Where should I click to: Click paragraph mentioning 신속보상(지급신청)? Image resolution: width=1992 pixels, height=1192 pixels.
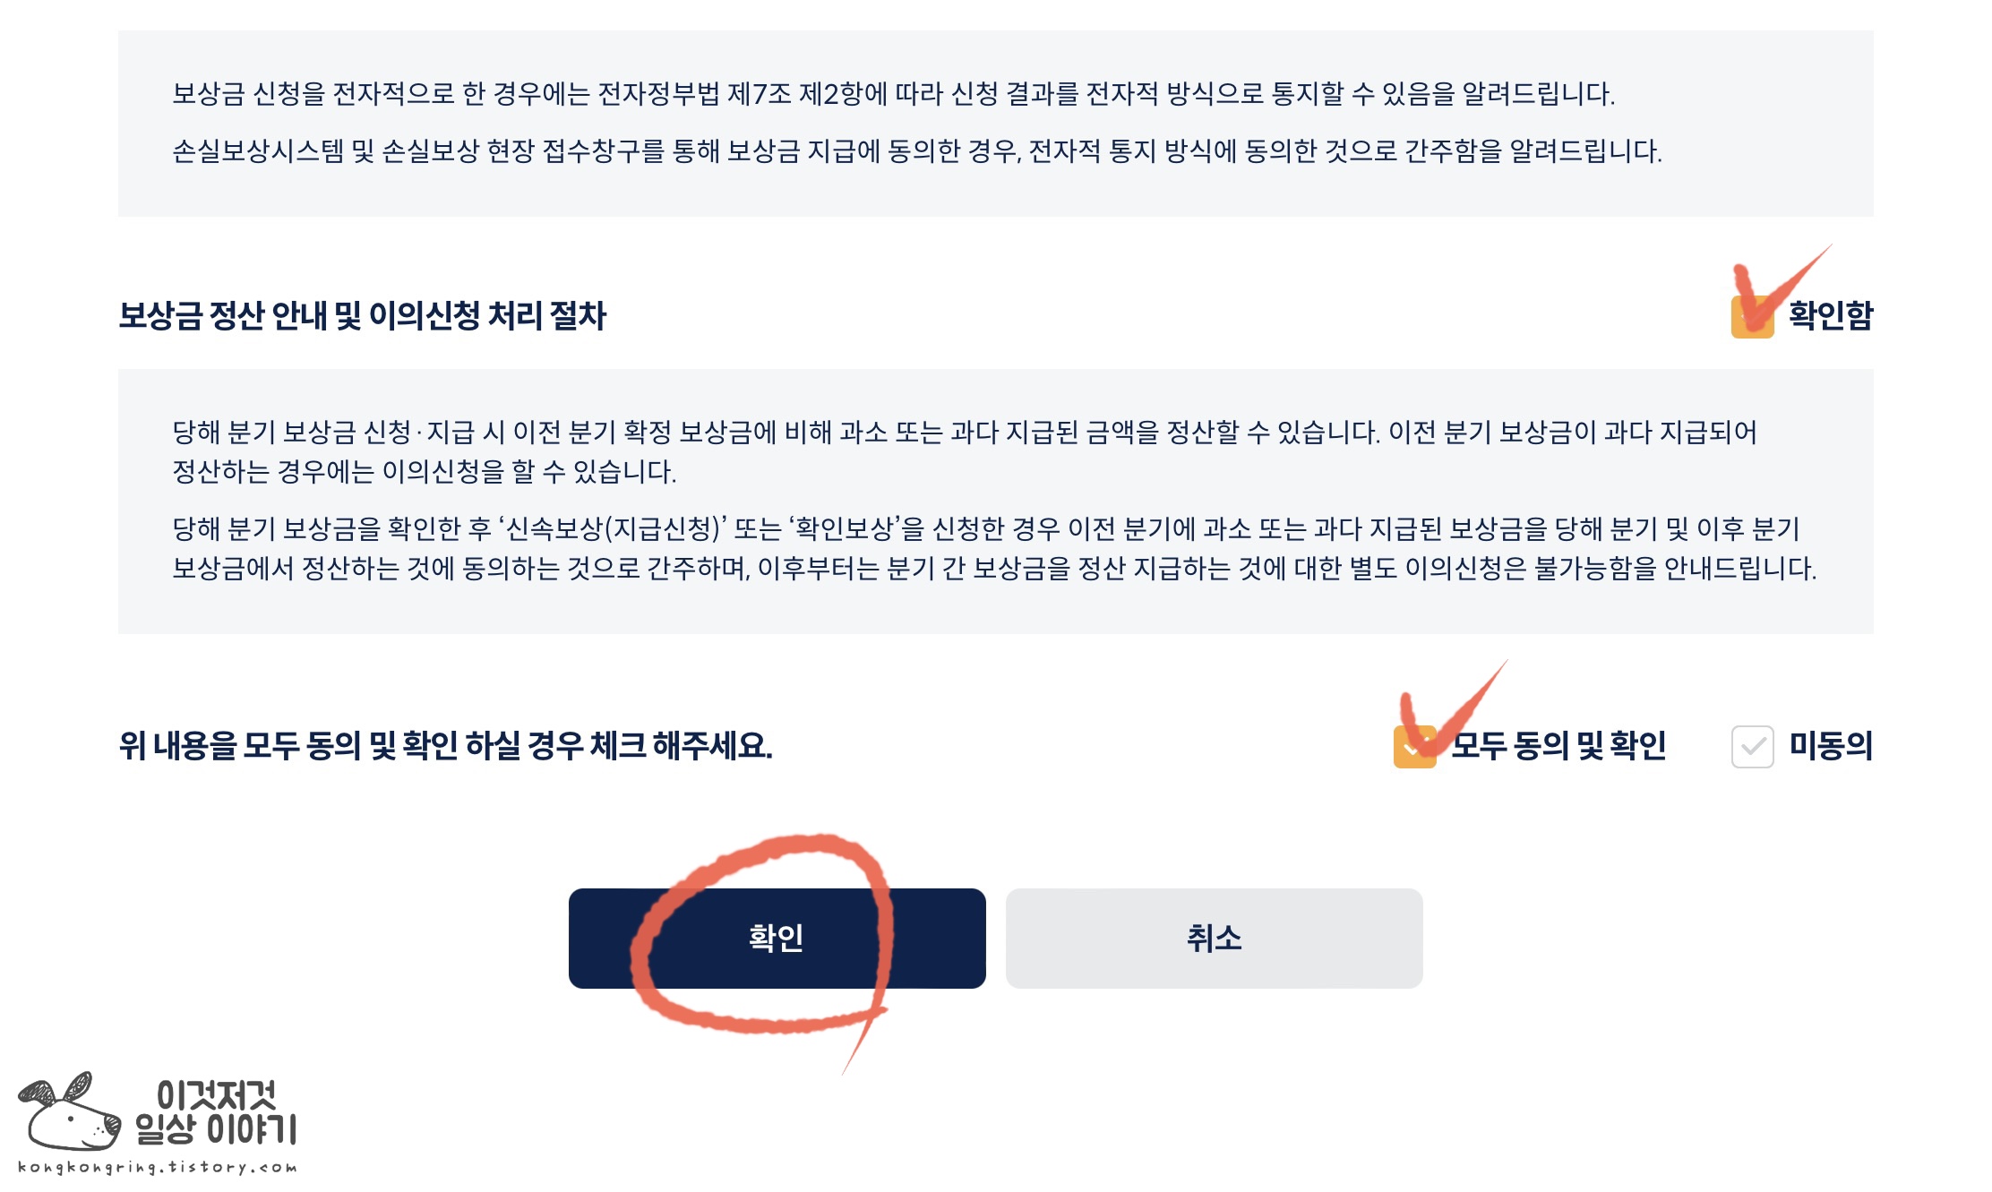click(994, 548)
